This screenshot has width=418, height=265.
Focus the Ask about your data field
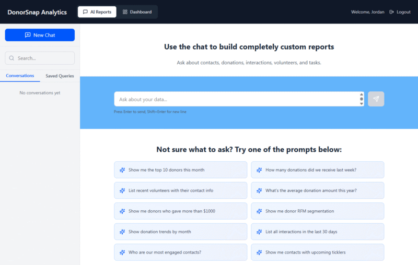pyautogui.click(x=235, y=99)
